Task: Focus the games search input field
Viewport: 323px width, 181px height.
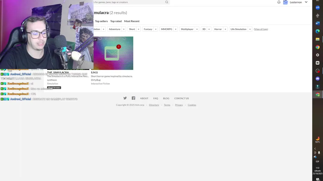Action: click(x=129, y=2)
